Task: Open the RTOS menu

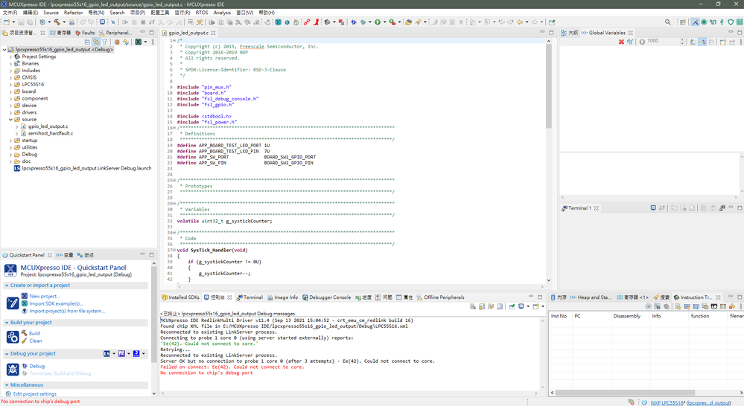Action: coord(201,13)
